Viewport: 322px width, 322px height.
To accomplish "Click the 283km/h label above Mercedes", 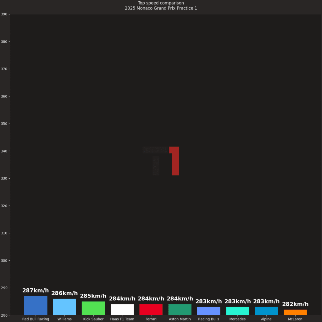I will 238,301.
